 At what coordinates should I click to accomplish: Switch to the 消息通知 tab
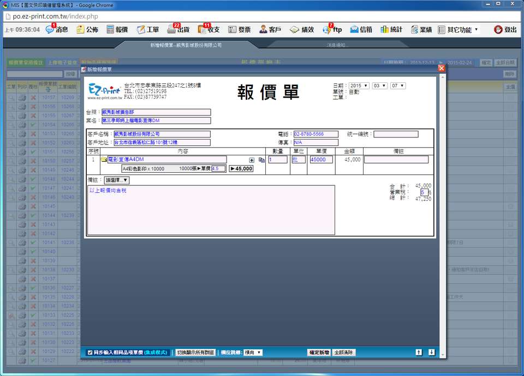337,45
